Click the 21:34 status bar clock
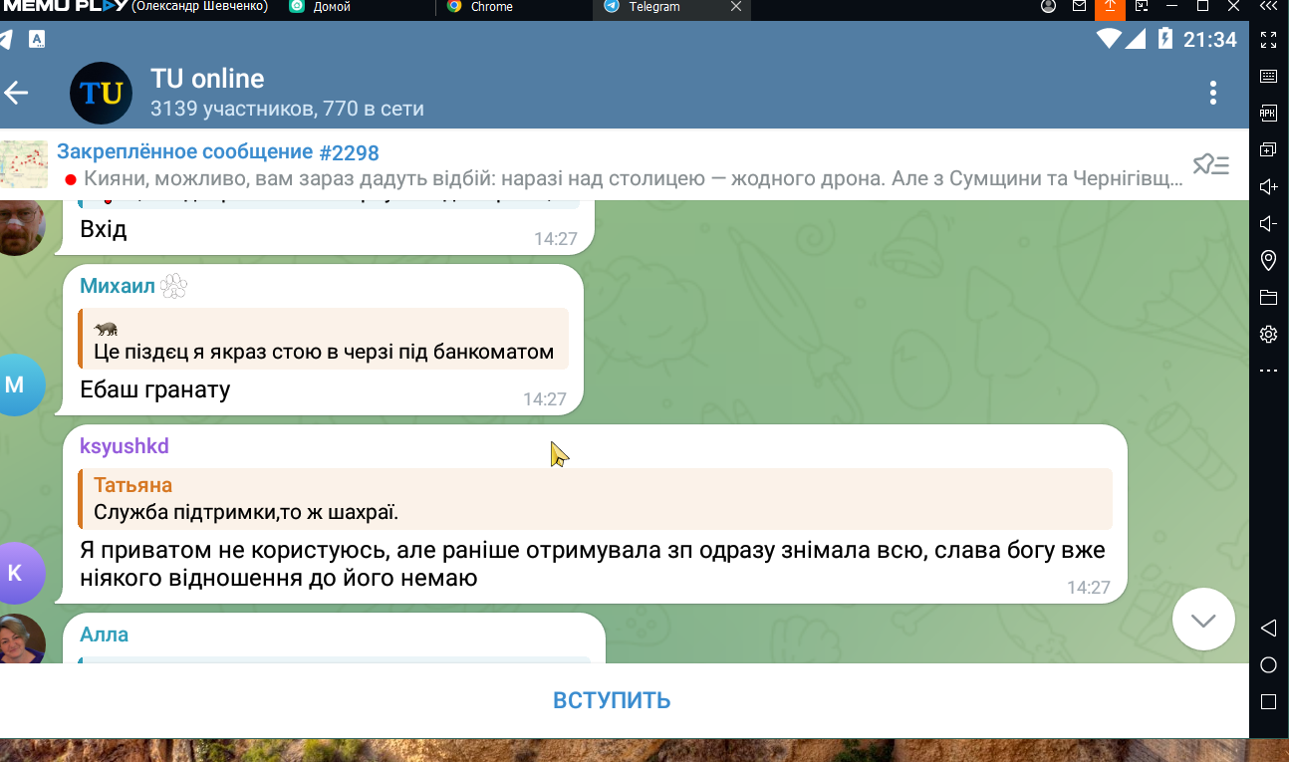The height and width of the screenshot is (762, 1289). [1210, 40]
